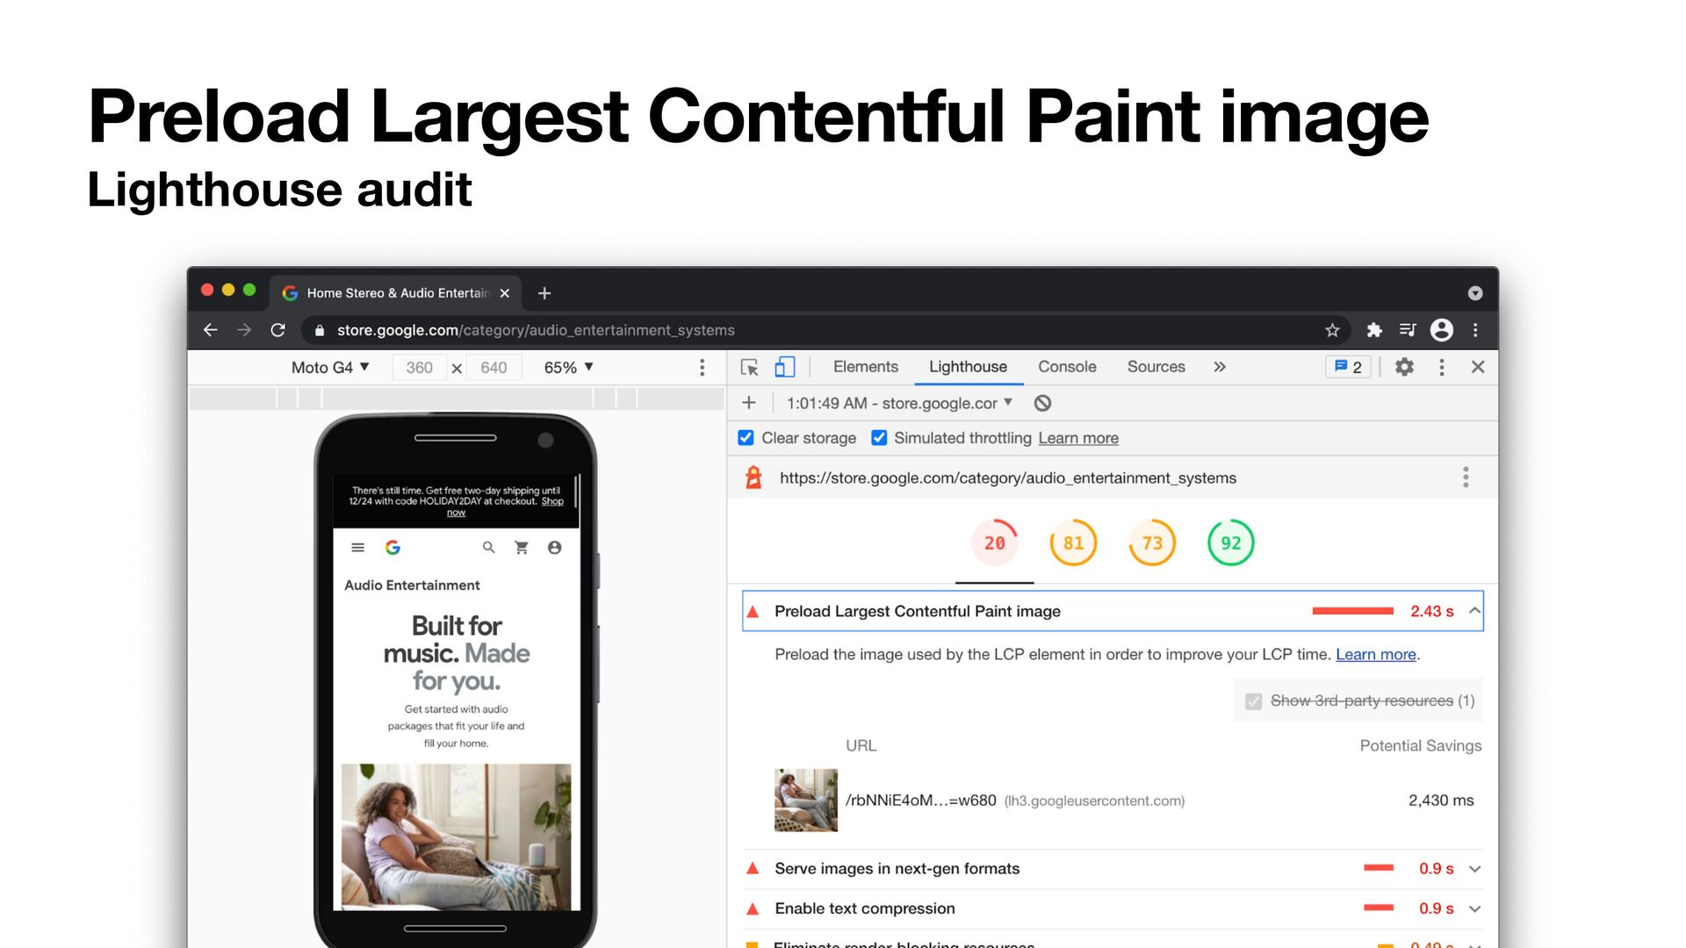The image size is (1686, 948).
Task: Show more DevTools tabs with the chevron
Action: click(x=1220, y=367)
